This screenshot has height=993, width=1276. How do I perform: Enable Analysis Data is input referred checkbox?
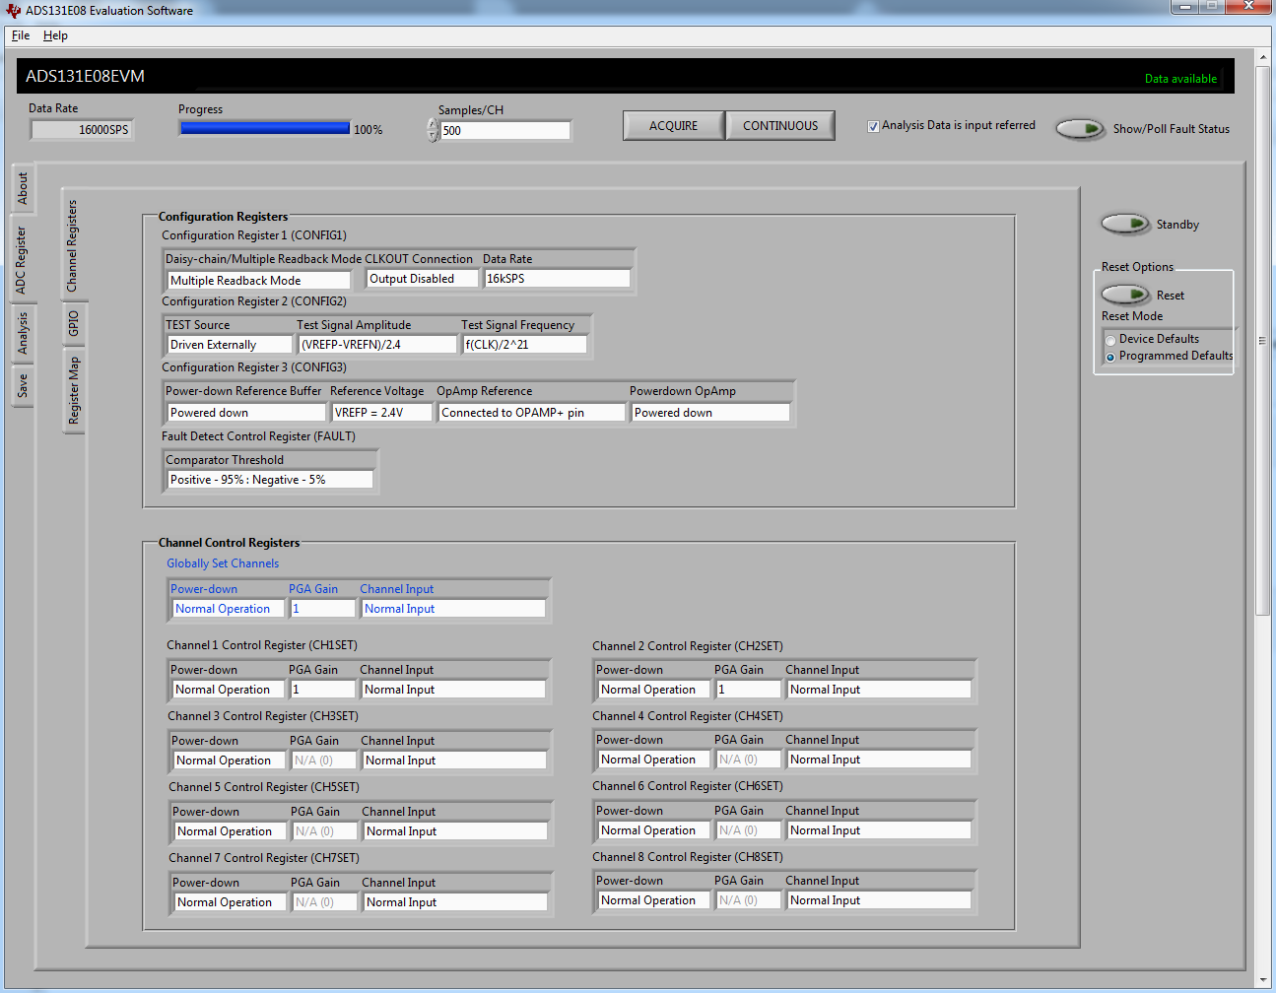tap(873, 126)
